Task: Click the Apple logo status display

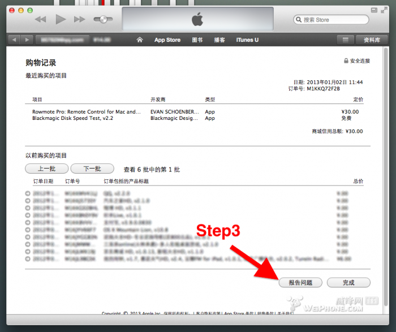Action: 197,19
